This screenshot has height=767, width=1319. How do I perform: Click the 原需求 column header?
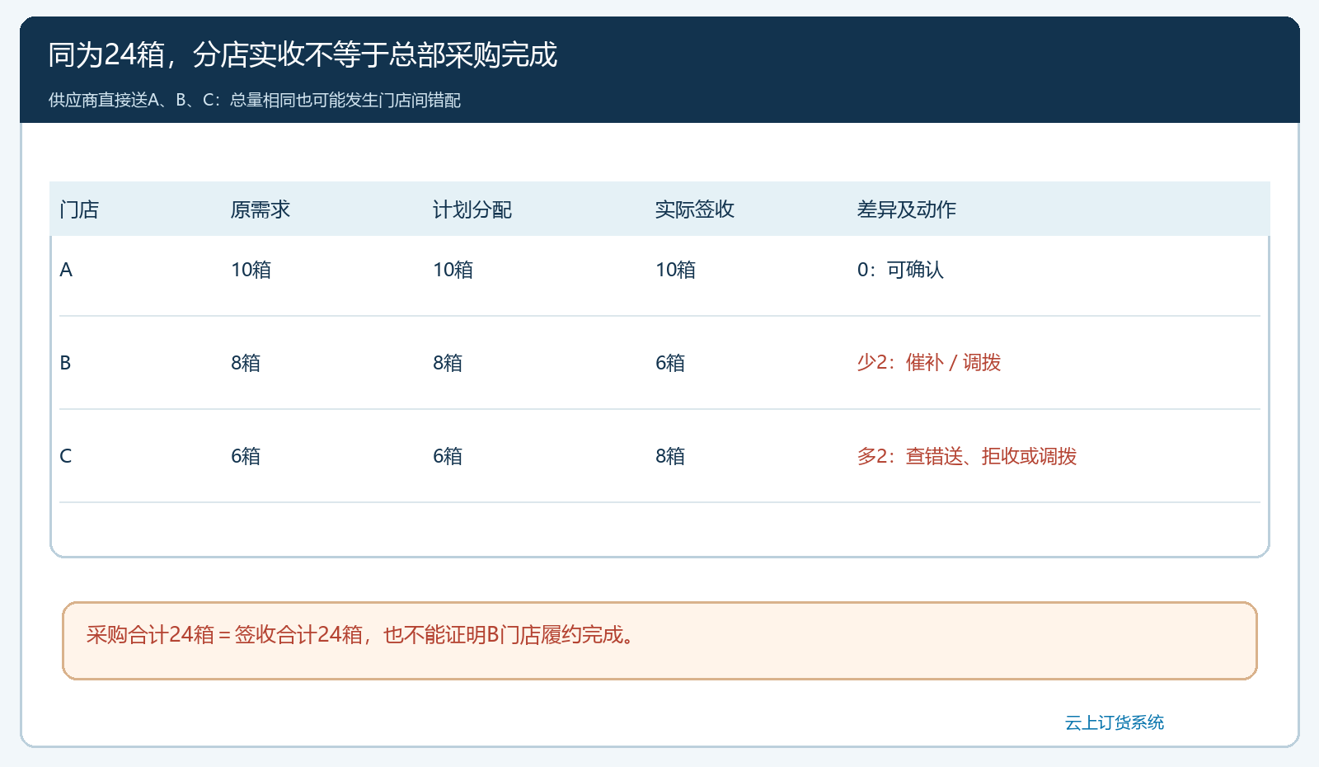pos(261,209)
